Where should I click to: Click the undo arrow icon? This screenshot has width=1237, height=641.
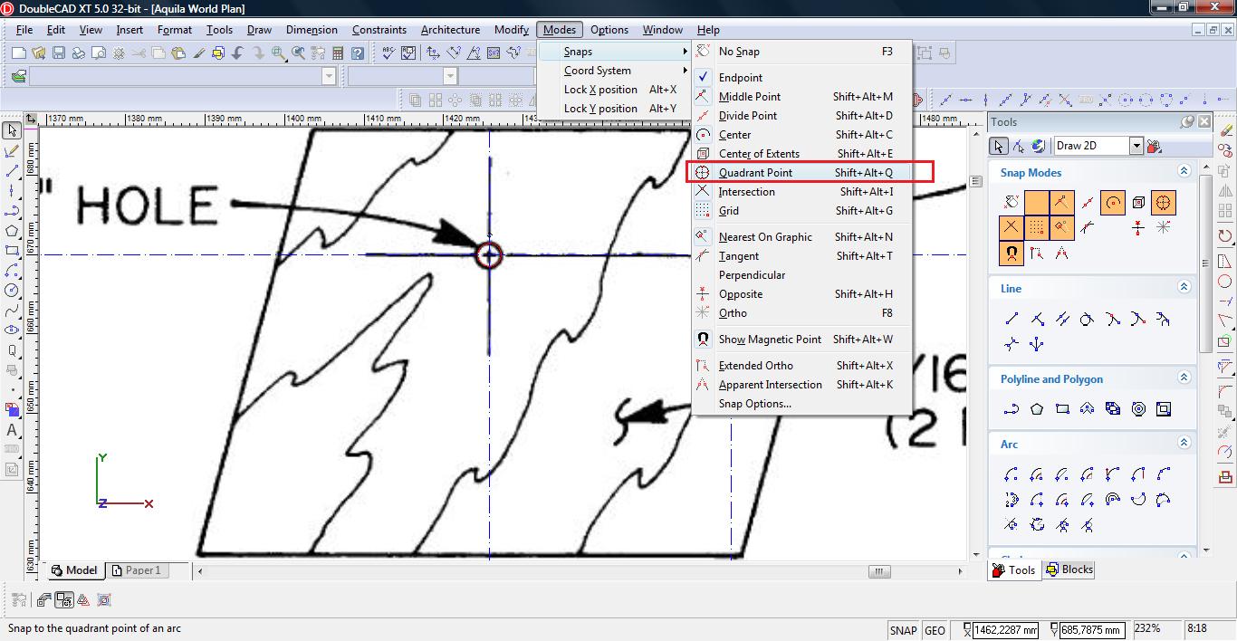pos(238,53)
